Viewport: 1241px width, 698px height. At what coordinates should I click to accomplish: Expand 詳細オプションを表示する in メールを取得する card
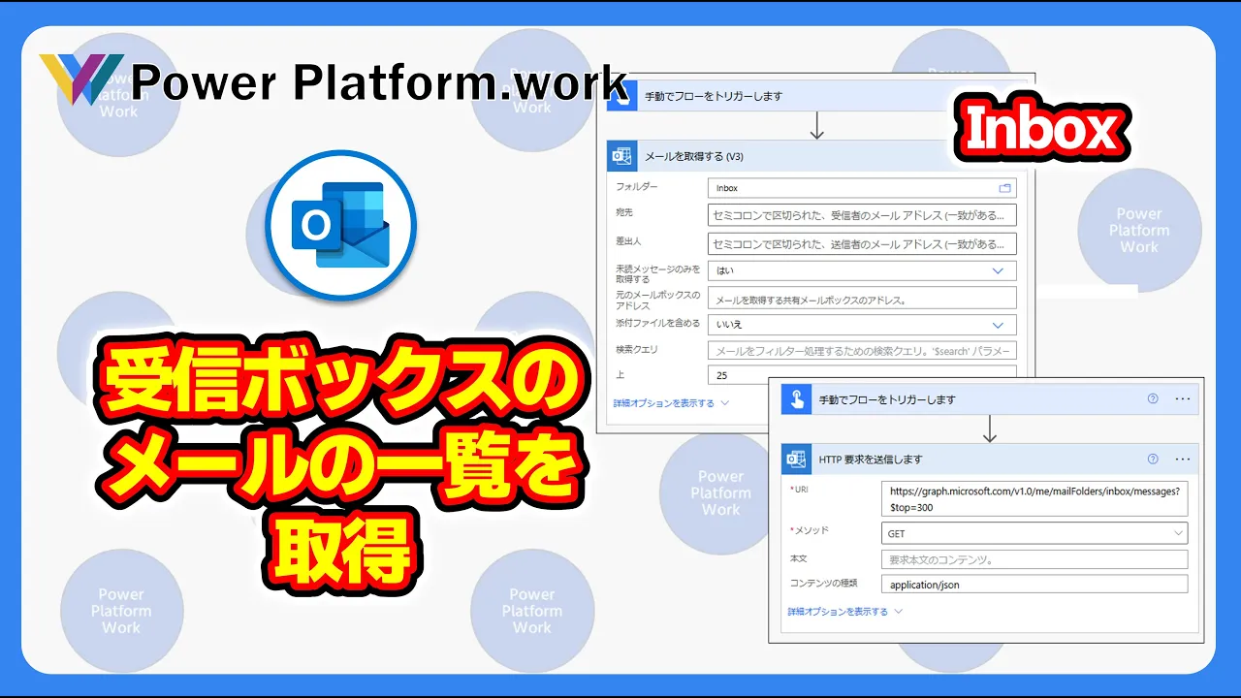click(671, 402)
